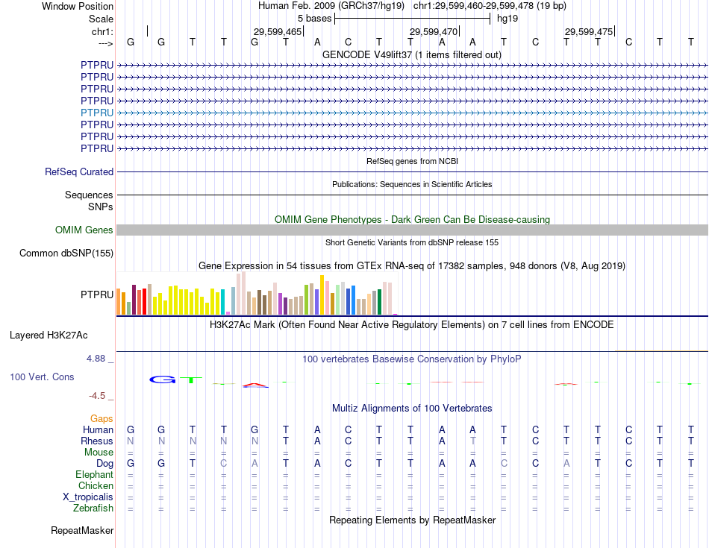Screen dimensions: 709x548
Task: Open the RefSeq Curated track label
Action: [x=79, y=171]
